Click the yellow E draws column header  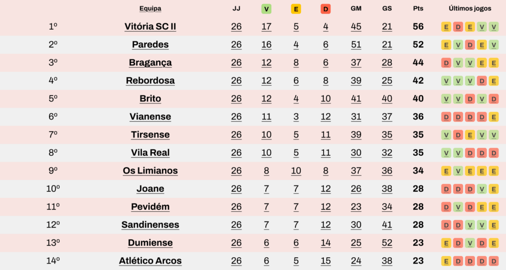point(296,9)
